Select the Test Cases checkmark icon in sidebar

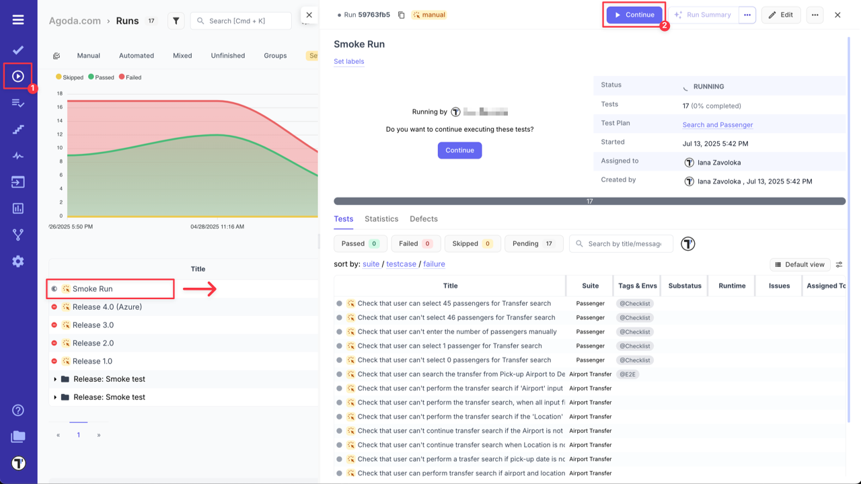[x=17, y=49]
